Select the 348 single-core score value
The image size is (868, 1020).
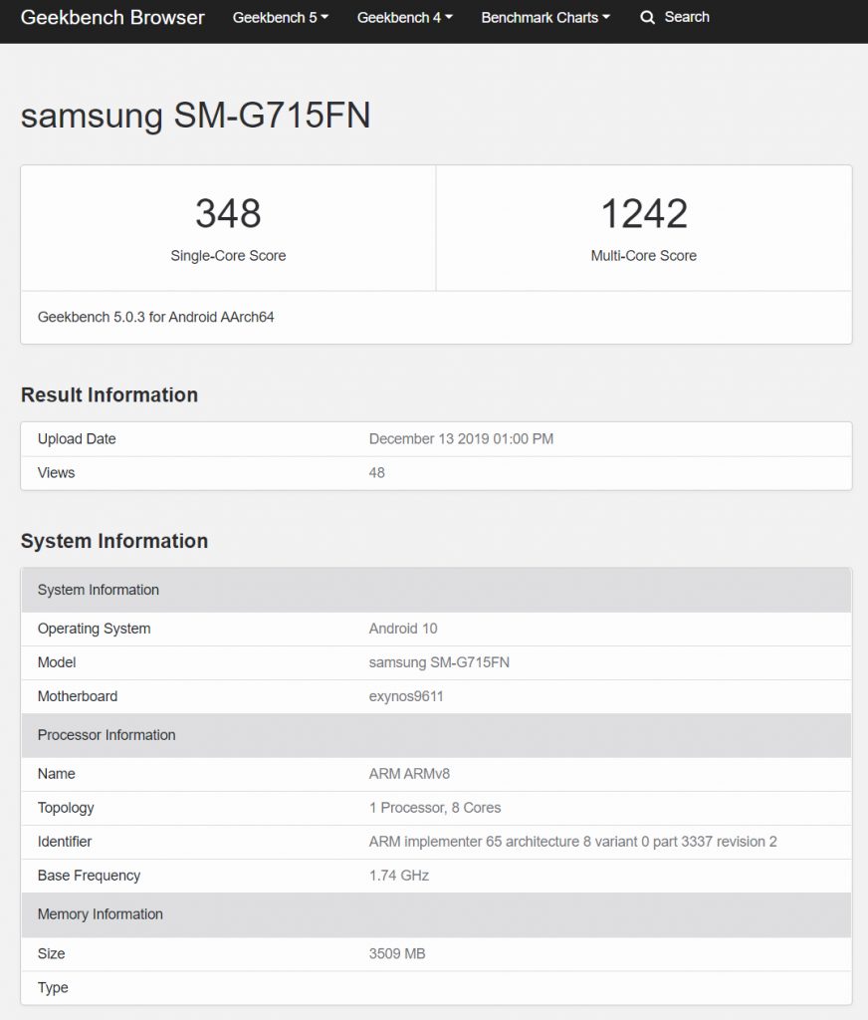(228, 213)
